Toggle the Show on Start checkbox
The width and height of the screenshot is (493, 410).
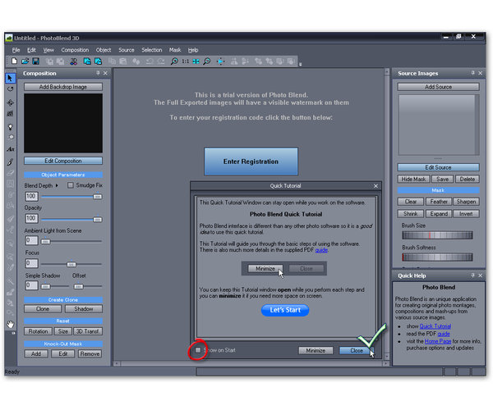[198, 350]
